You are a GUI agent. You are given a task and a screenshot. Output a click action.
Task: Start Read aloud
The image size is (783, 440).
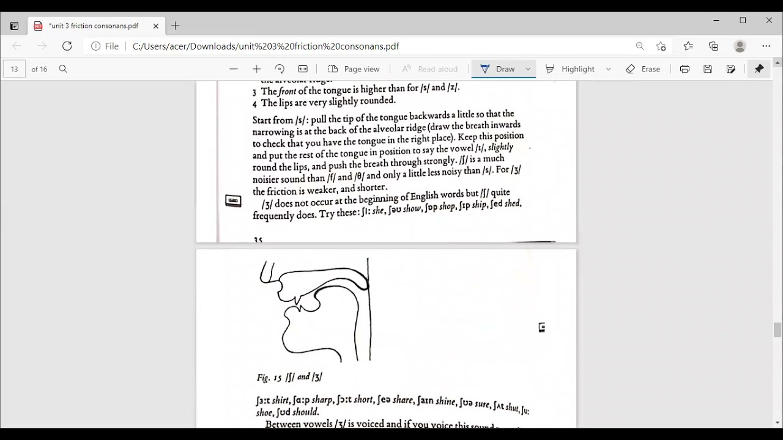430,69
